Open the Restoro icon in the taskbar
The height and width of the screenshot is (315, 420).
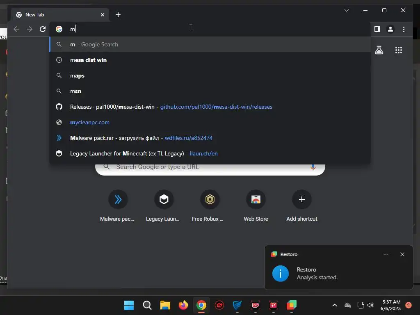[292, 305]
